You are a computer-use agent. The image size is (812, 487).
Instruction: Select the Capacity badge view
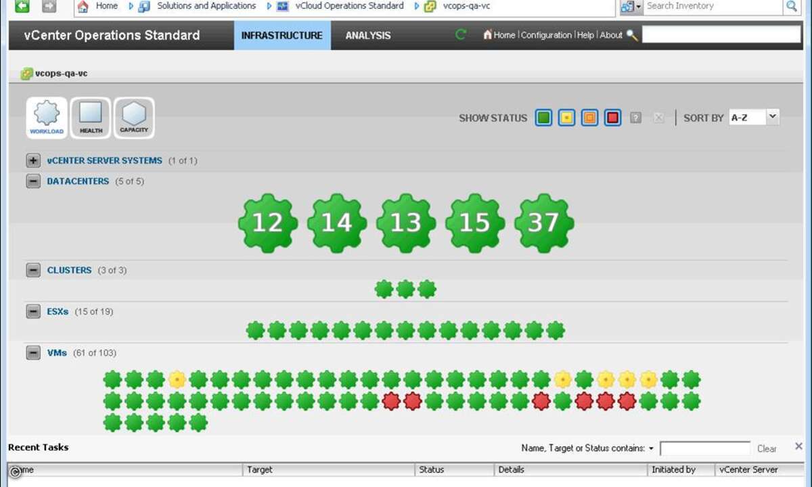click(134, 118)
